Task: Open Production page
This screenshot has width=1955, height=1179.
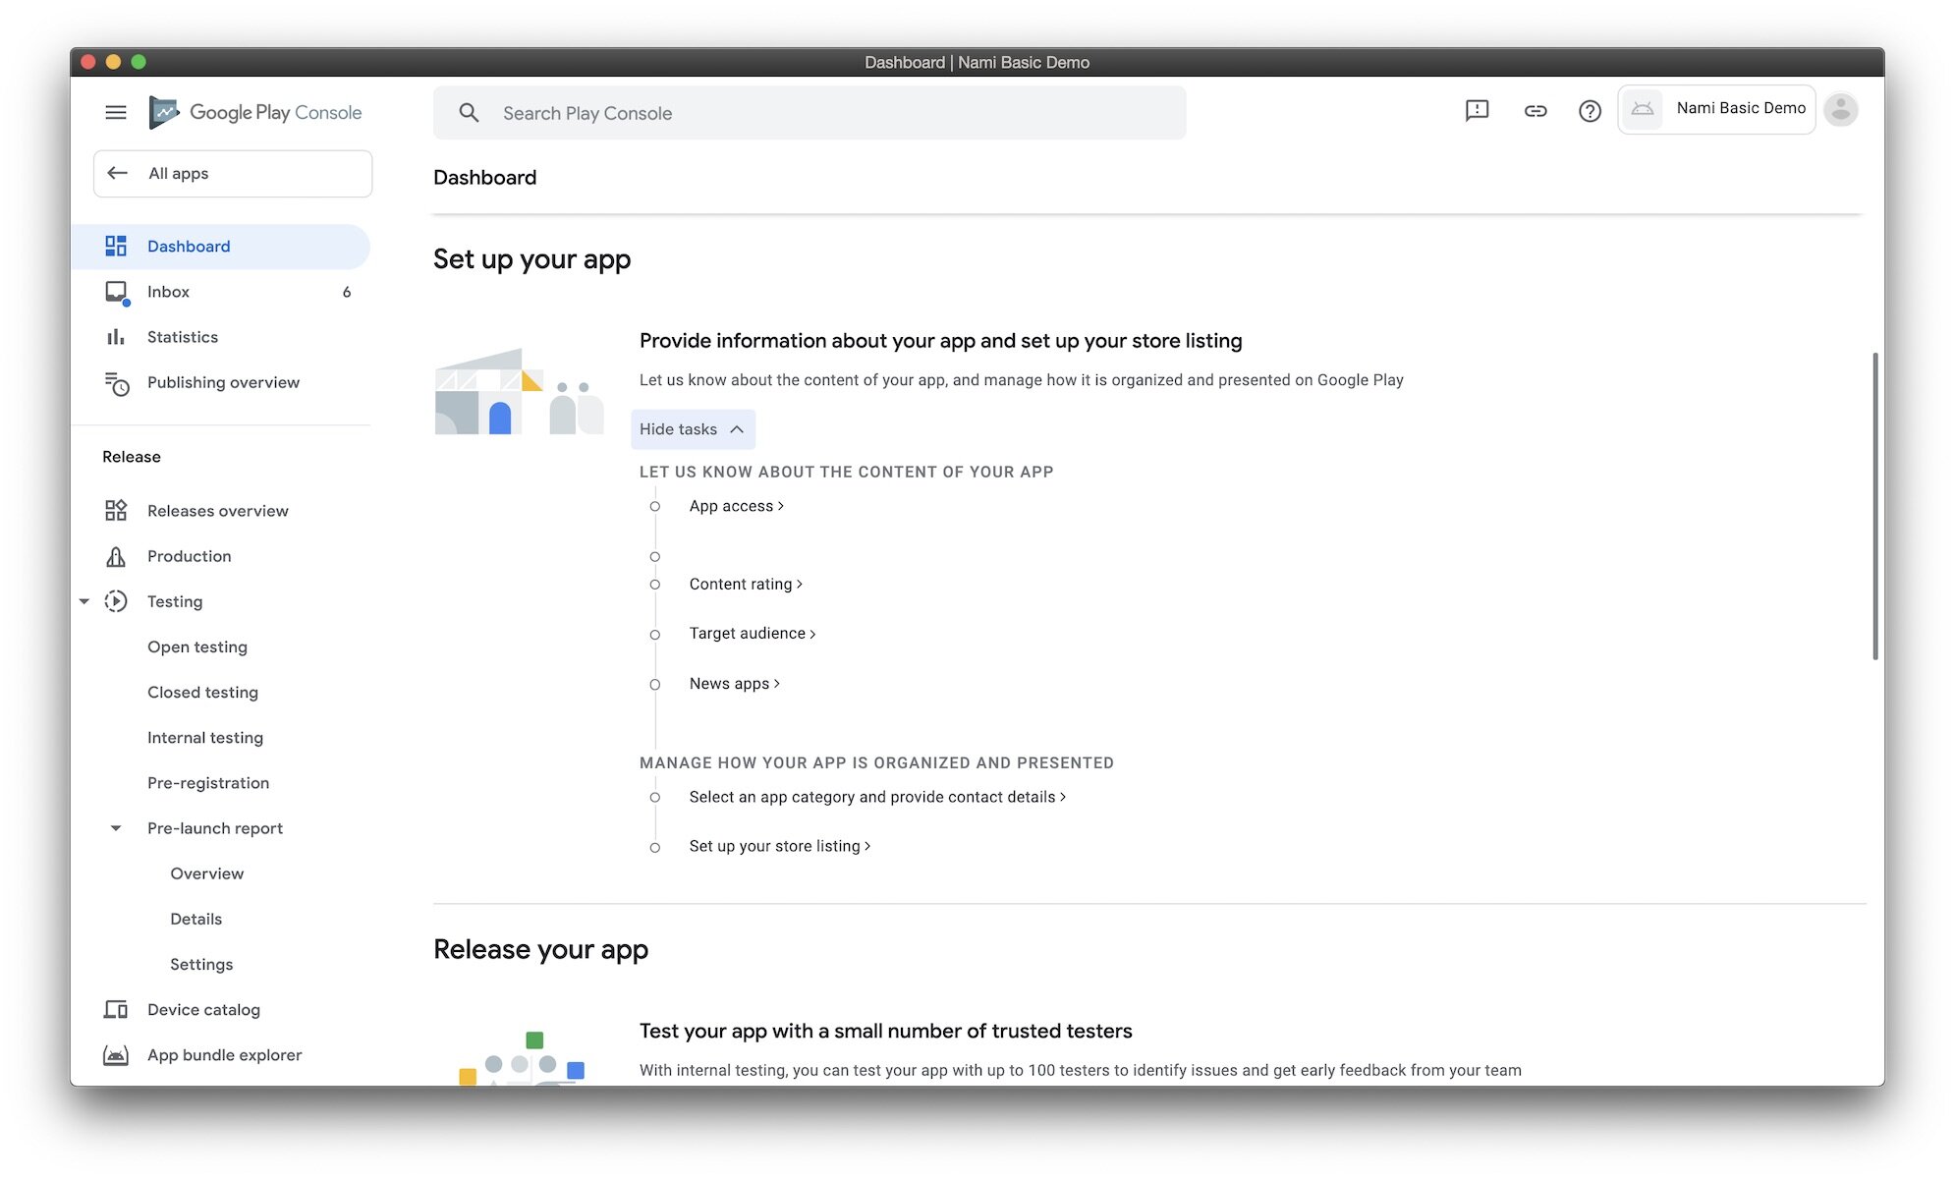Action: pyautogui.click(x=220, y=556)
